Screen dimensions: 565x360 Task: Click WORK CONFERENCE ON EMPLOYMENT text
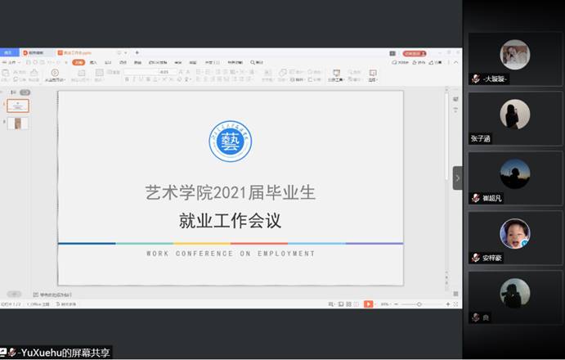pos(231,254)
